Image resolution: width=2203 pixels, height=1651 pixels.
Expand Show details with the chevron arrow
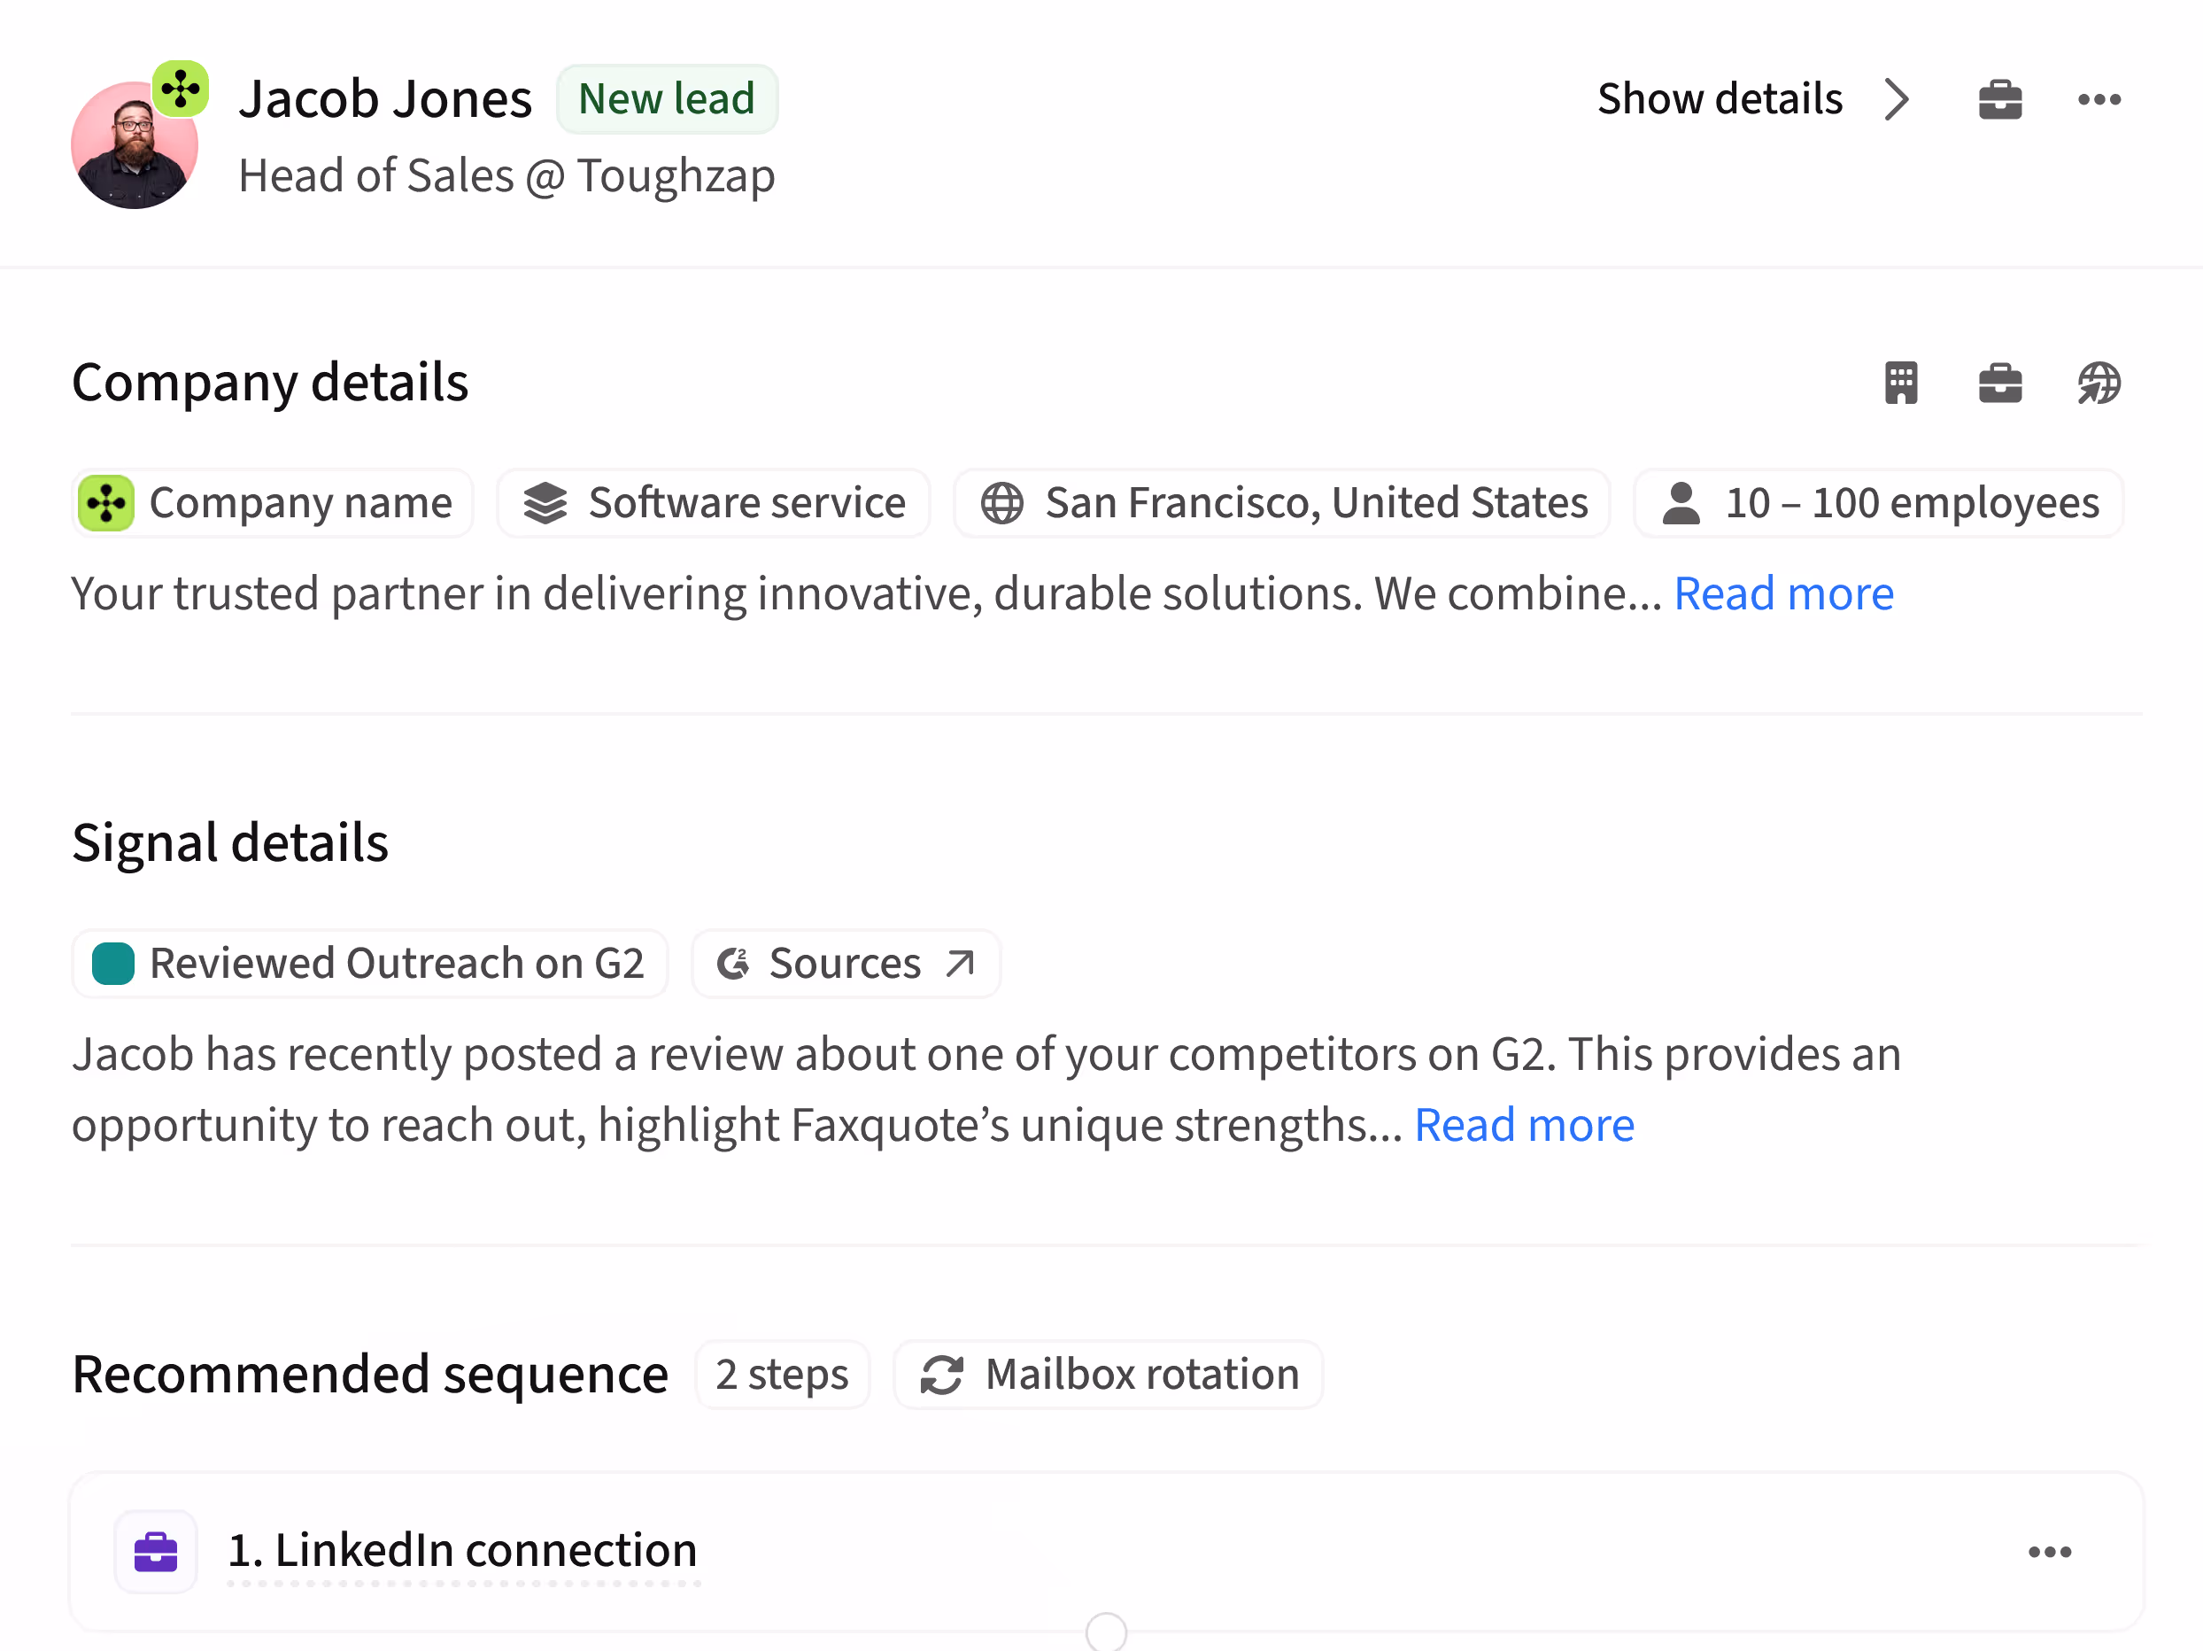point(1898,97)
